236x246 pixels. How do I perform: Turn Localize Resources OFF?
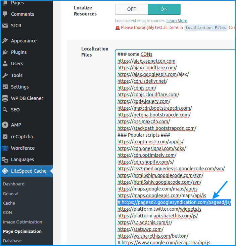[x=132, y=9]
